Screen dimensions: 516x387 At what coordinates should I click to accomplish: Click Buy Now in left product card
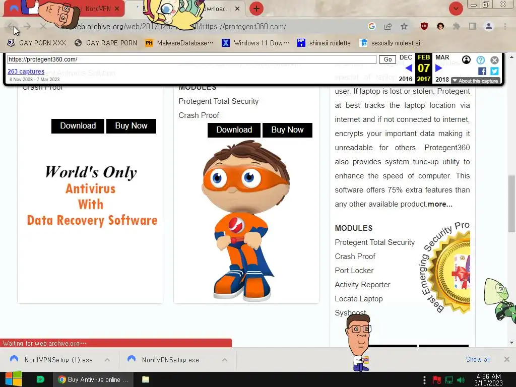coord(131,126)
